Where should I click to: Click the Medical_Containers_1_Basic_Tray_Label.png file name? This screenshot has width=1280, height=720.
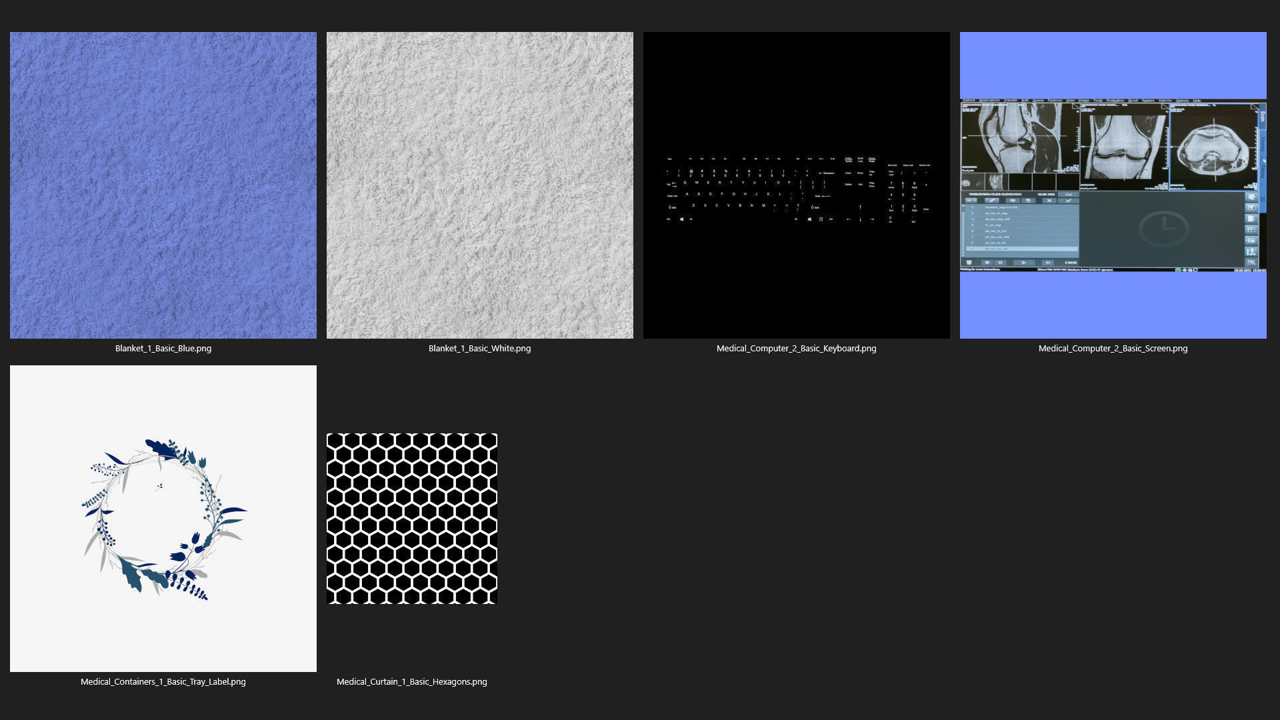click(163, 681)
